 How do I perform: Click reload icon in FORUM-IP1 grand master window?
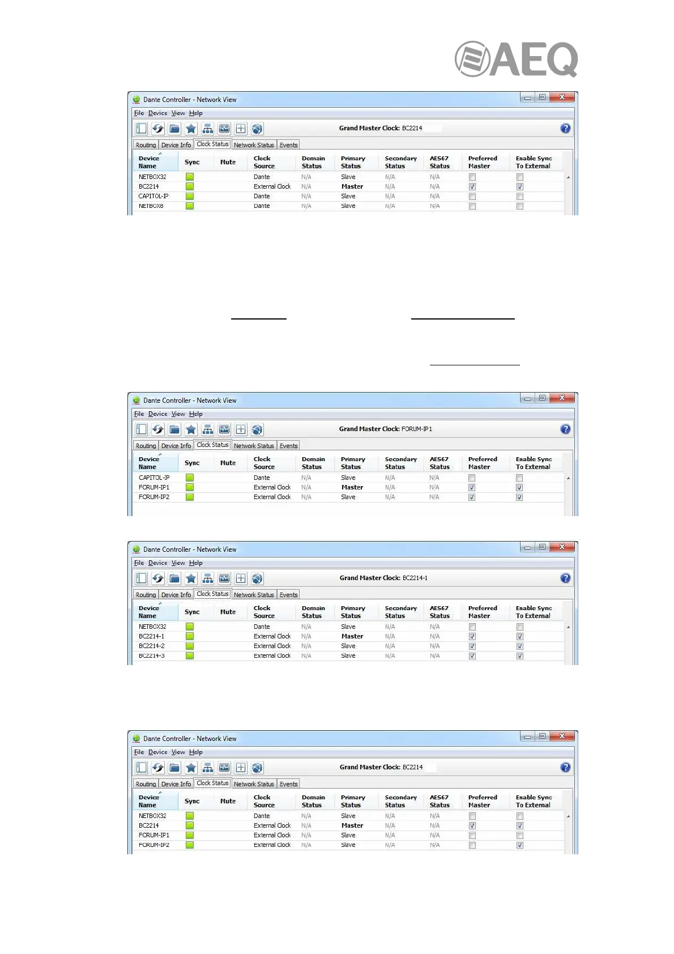[158, 429]
